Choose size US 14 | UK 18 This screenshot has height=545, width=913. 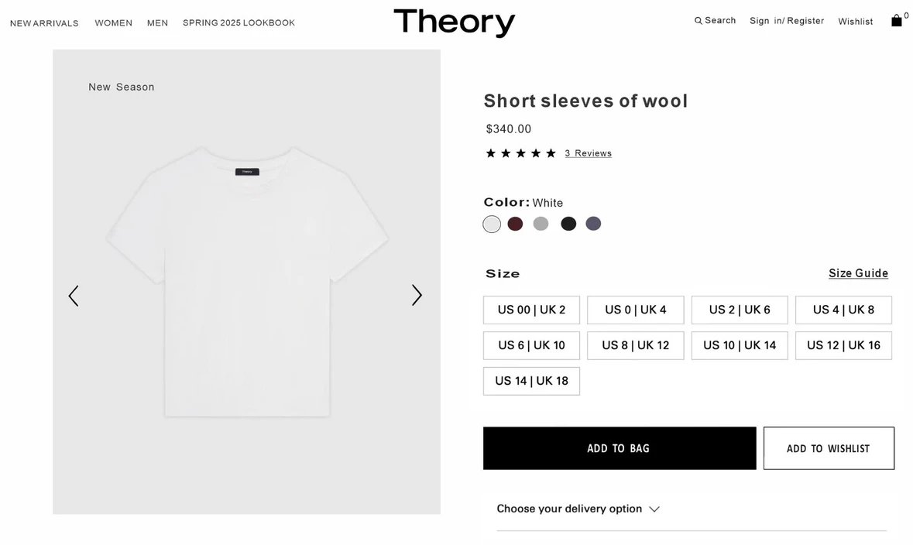click(531, 381)
